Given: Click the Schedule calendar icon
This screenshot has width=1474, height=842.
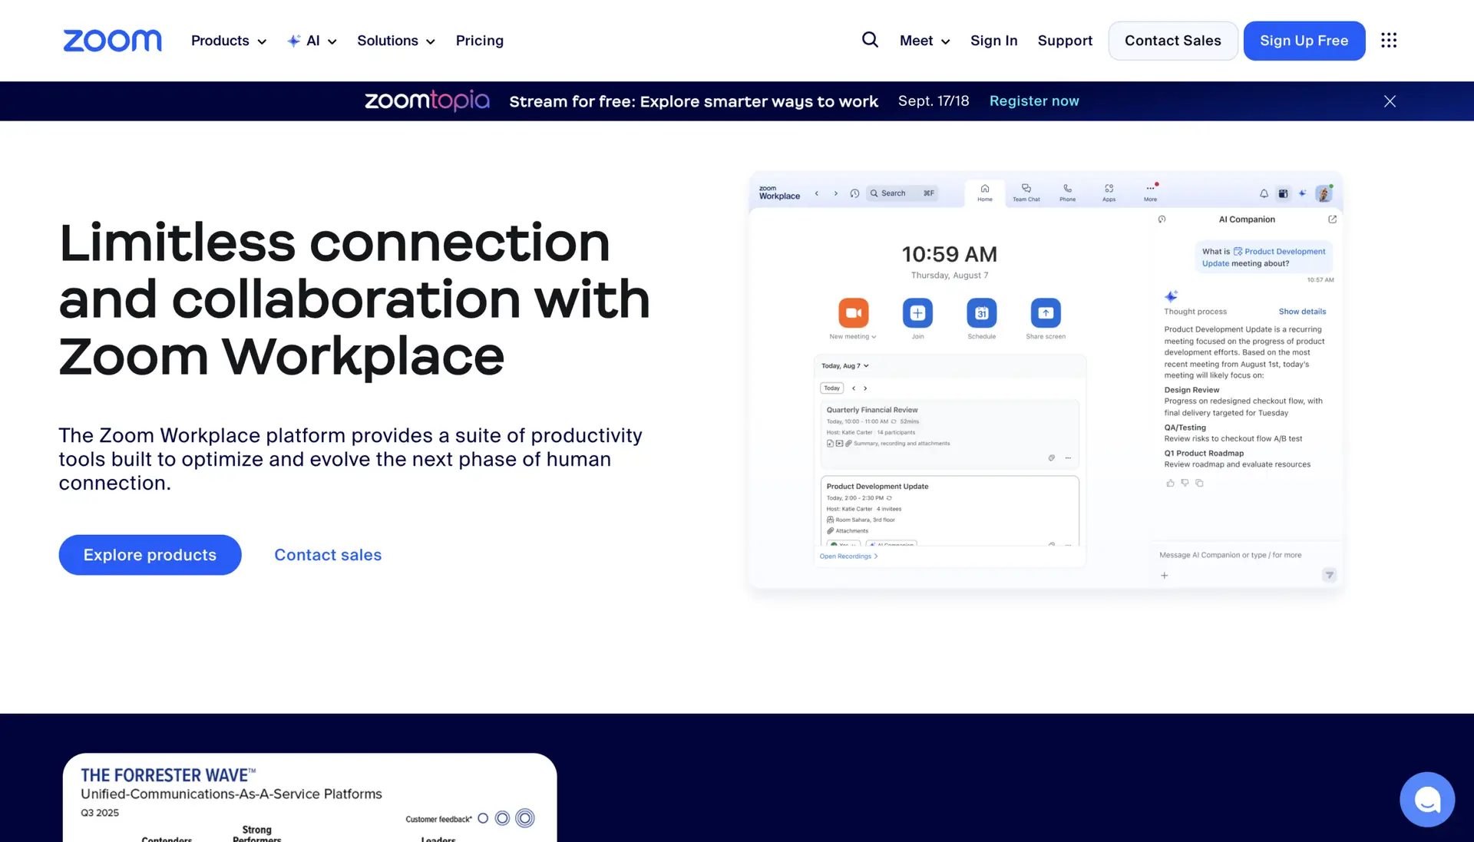Looking at the screenshot, I should (981, 312).
